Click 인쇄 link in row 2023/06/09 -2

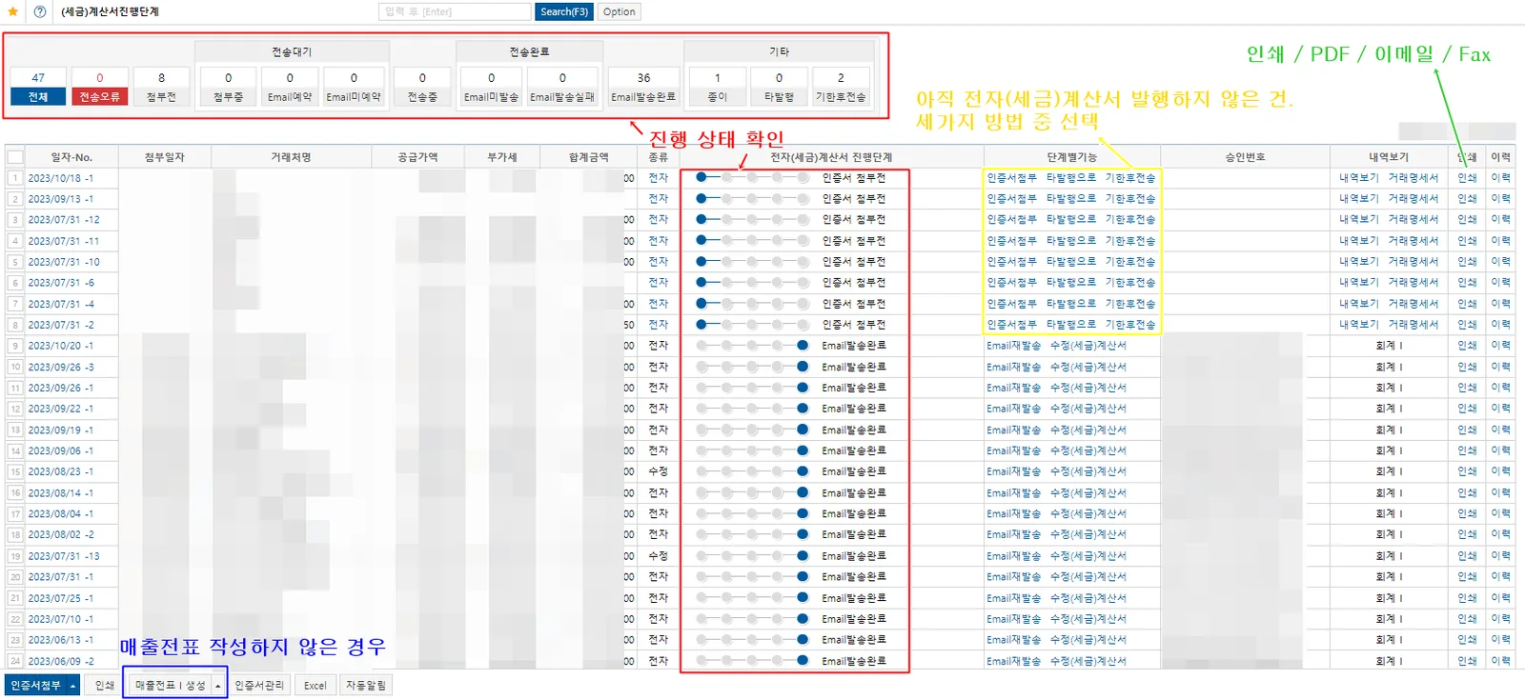pyautogui.click(x=1467, y=661)
